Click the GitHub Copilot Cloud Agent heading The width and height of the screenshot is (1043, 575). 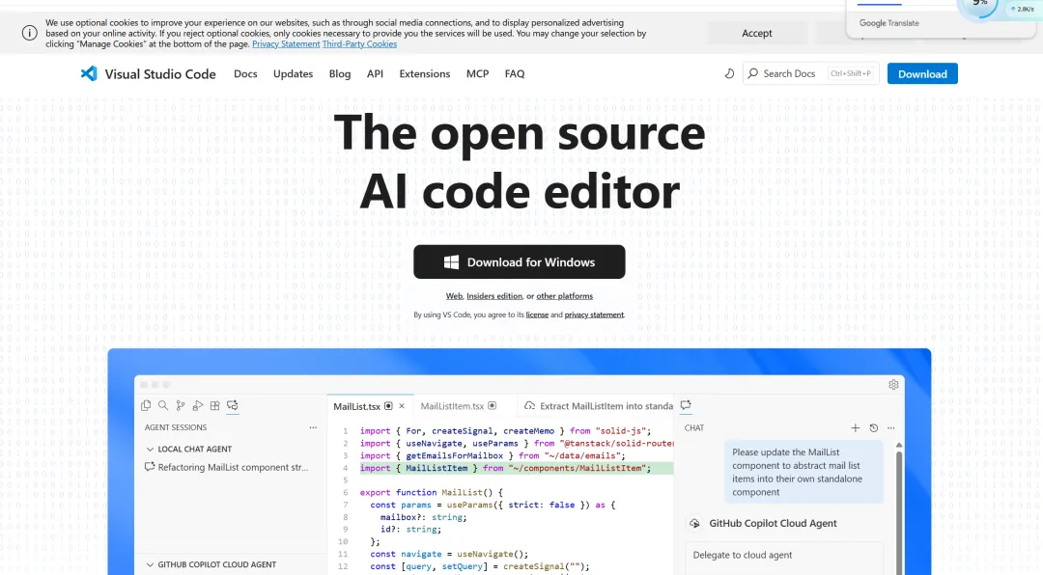tap(773, 523)
